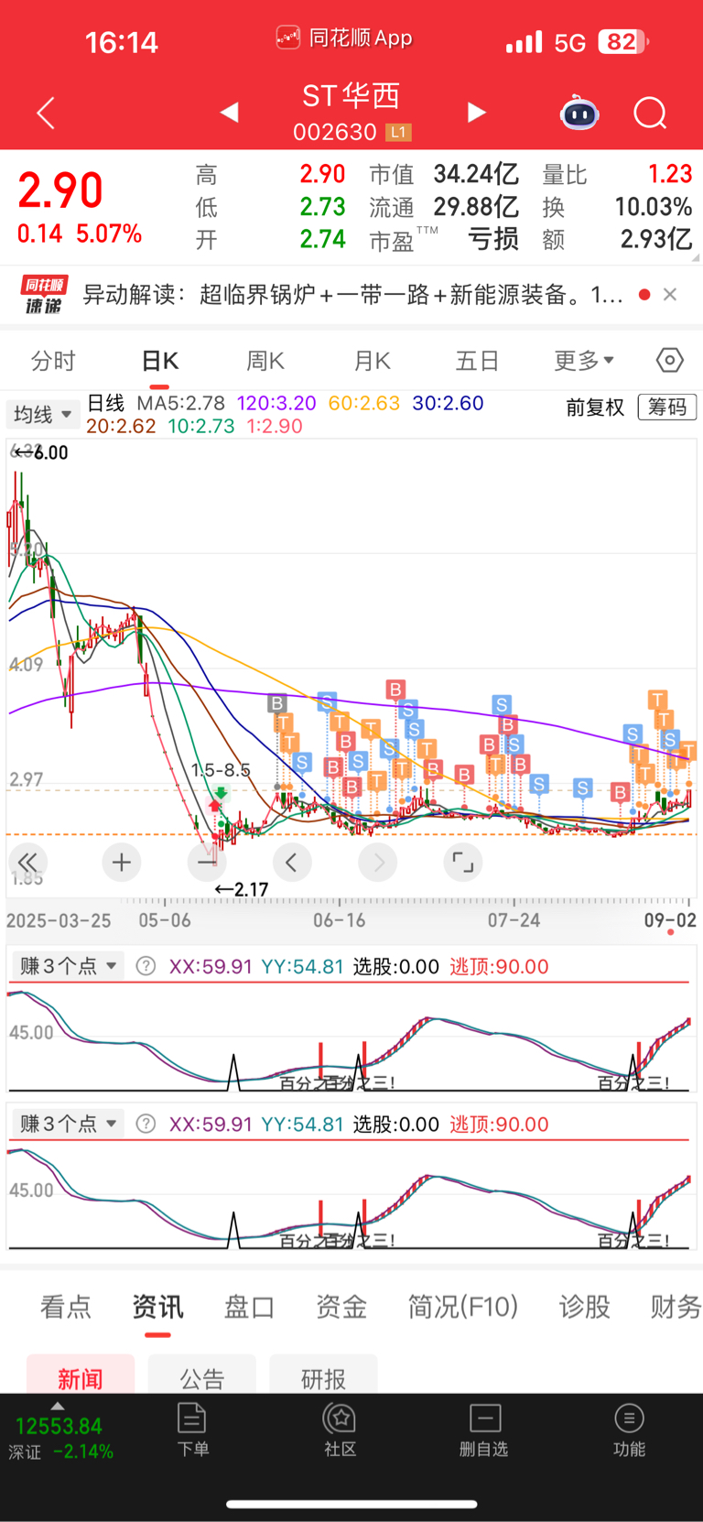Tap the gray B marker on chart
The width and height of the screenshot is (703, 1522).
[276, 703]
